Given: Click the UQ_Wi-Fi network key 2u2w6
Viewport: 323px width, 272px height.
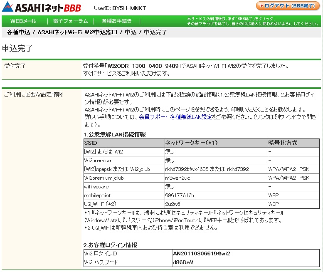Looking at the screenshot, I should pos(173,204).
